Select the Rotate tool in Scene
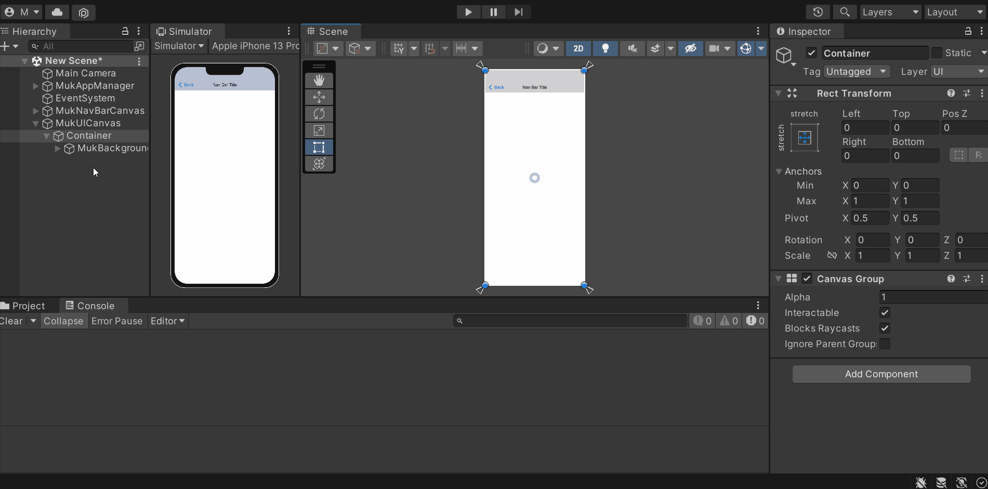988x489 pixels. tap(319, 114)
